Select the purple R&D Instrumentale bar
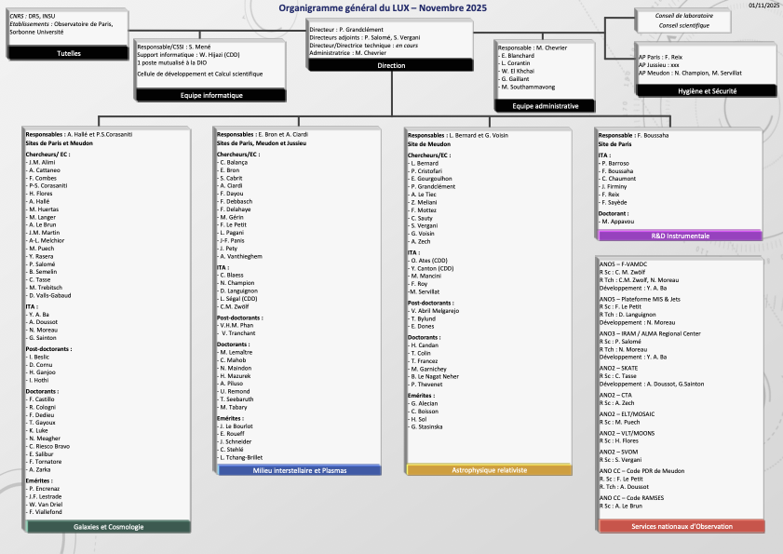This screenshot has width=783, height=554. tap(680, 236)
